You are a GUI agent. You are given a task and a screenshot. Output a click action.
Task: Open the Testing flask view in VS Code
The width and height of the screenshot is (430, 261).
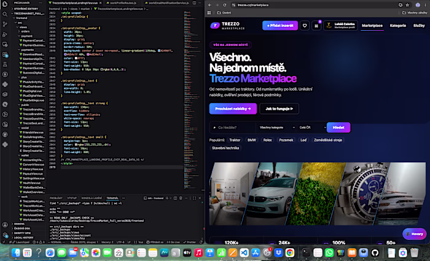[5, 64]
